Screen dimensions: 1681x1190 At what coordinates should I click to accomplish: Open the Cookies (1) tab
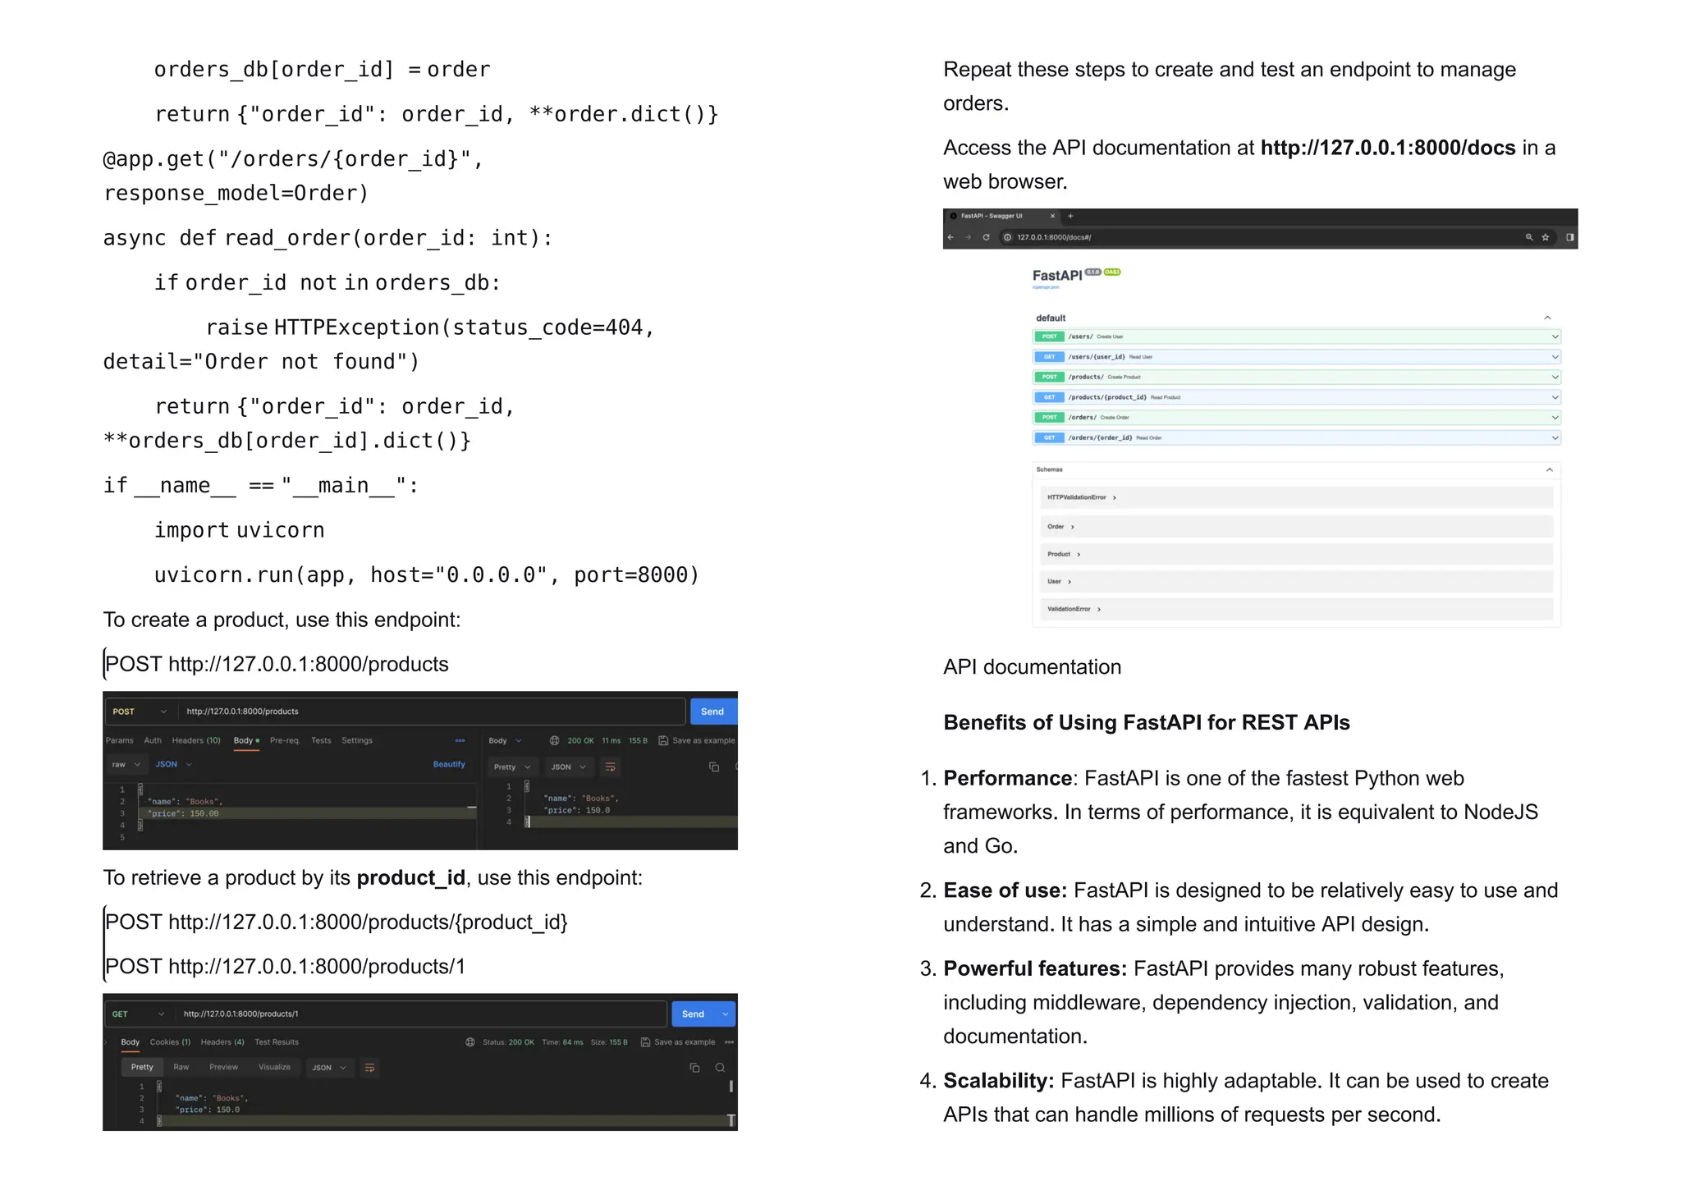(x=170, y=1042)
